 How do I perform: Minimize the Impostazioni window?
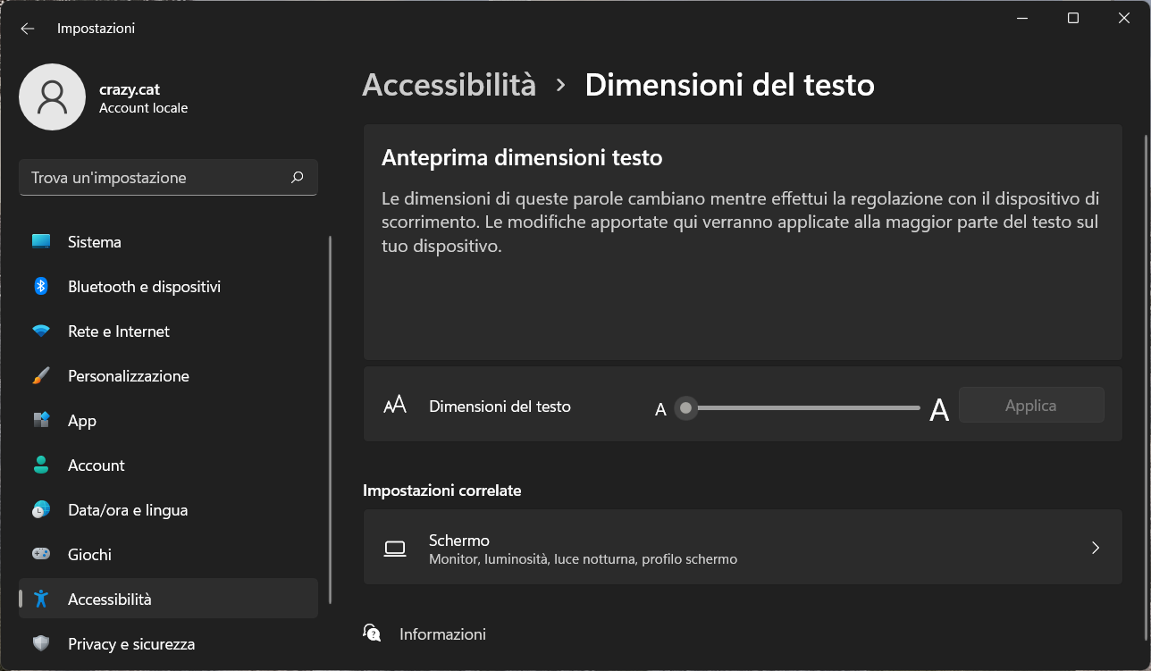click(1022, 18)
